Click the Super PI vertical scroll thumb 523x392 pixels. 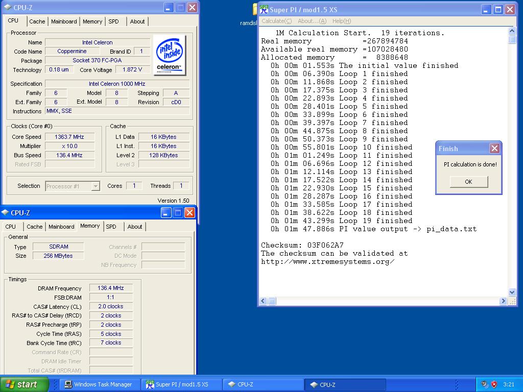[x=512, y=39]
